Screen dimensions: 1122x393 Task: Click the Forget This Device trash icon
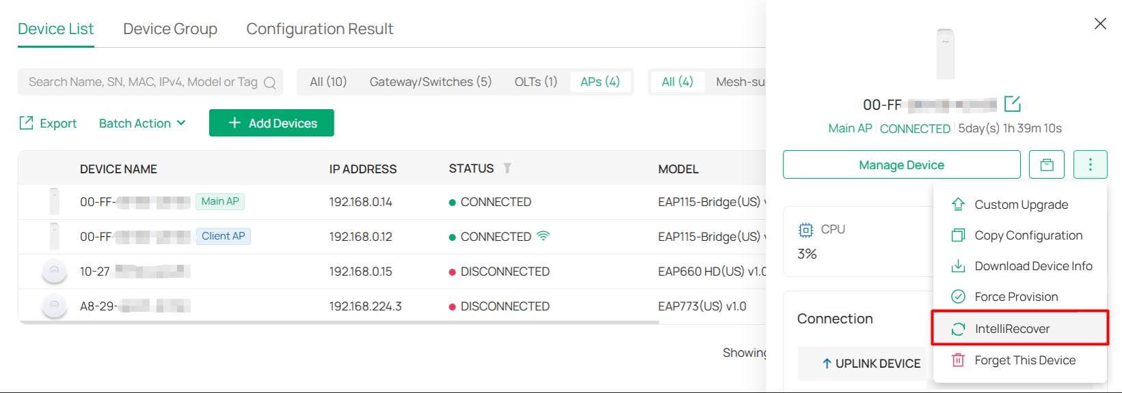(x=959, y=360)
